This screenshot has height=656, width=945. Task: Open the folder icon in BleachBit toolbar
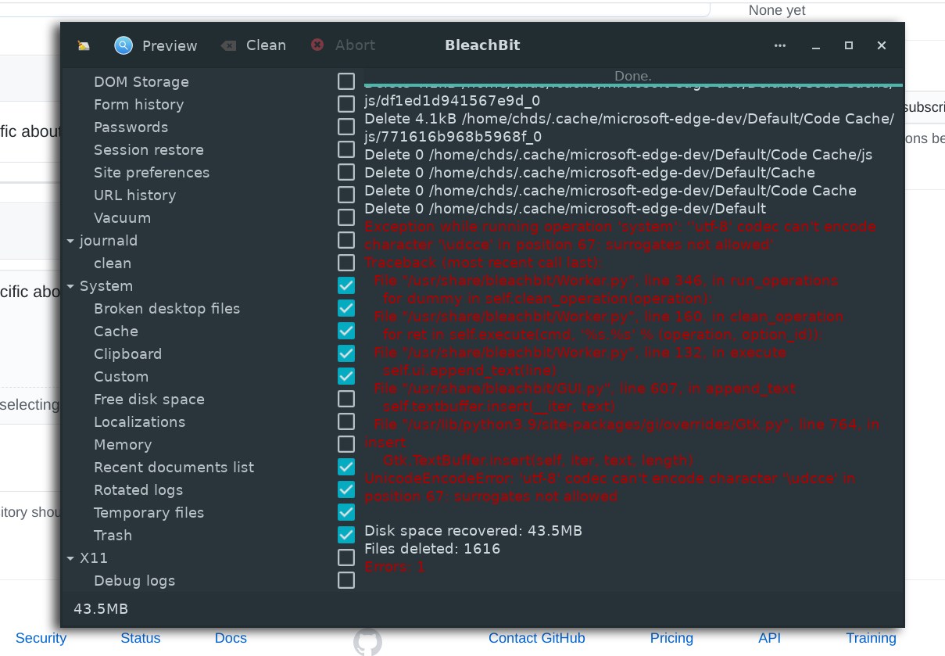(x=83, y=45)
